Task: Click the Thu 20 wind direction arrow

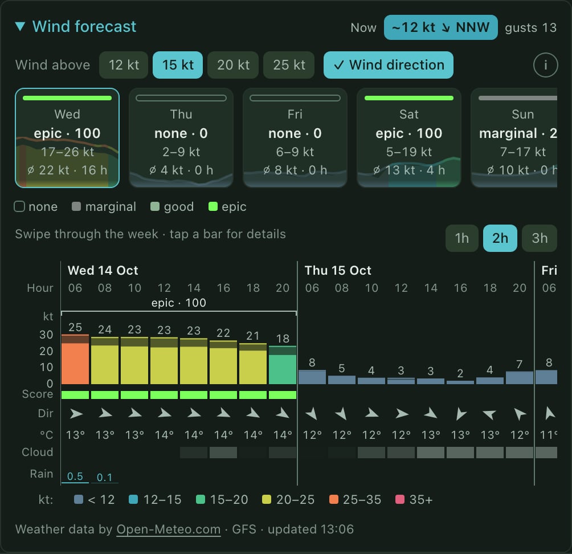Action: pos(520,414)
